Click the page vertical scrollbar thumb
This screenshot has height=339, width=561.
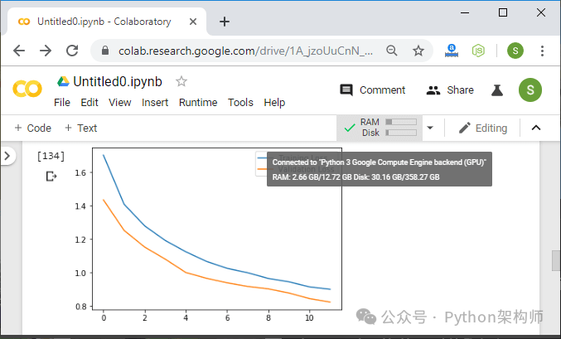pyautogui.click(x=556, y=260)
